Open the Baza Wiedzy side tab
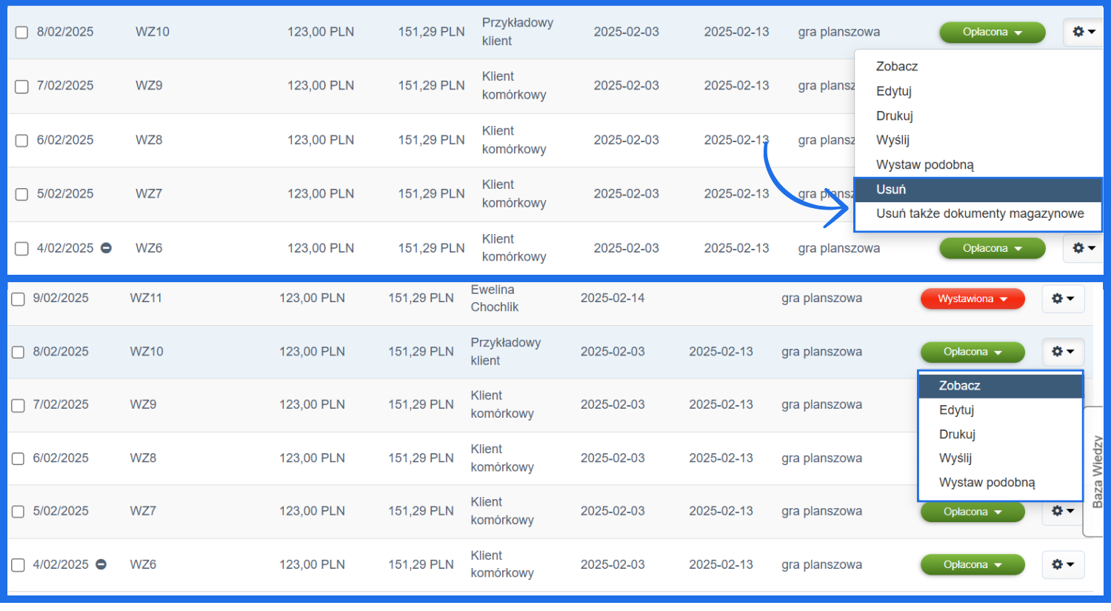Image resolution: width=1111 pixels, height=611 pixels. click(1095, 471)
